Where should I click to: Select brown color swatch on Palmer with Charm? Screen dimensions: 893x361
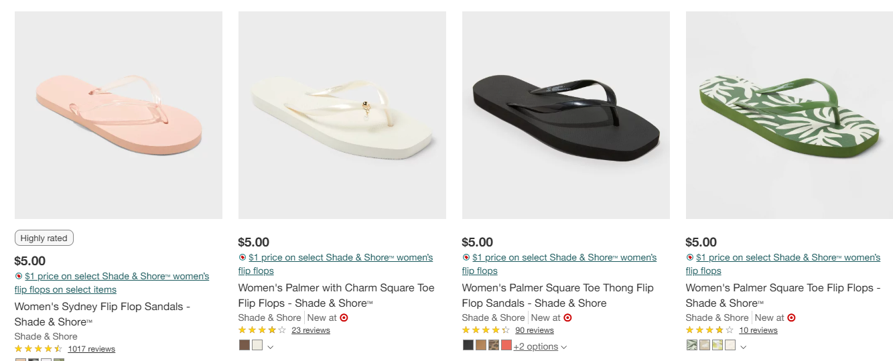click(245, 346)
